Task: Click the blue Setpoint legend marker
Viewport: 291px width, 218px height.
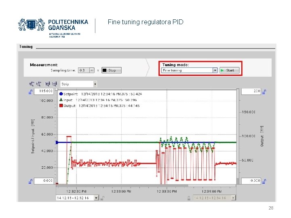Action: [x=61, y=94]
